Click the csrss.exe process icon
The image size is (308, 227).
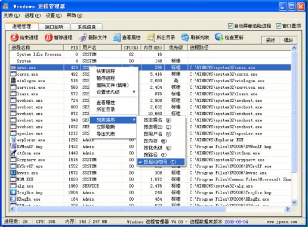point(13,74)
